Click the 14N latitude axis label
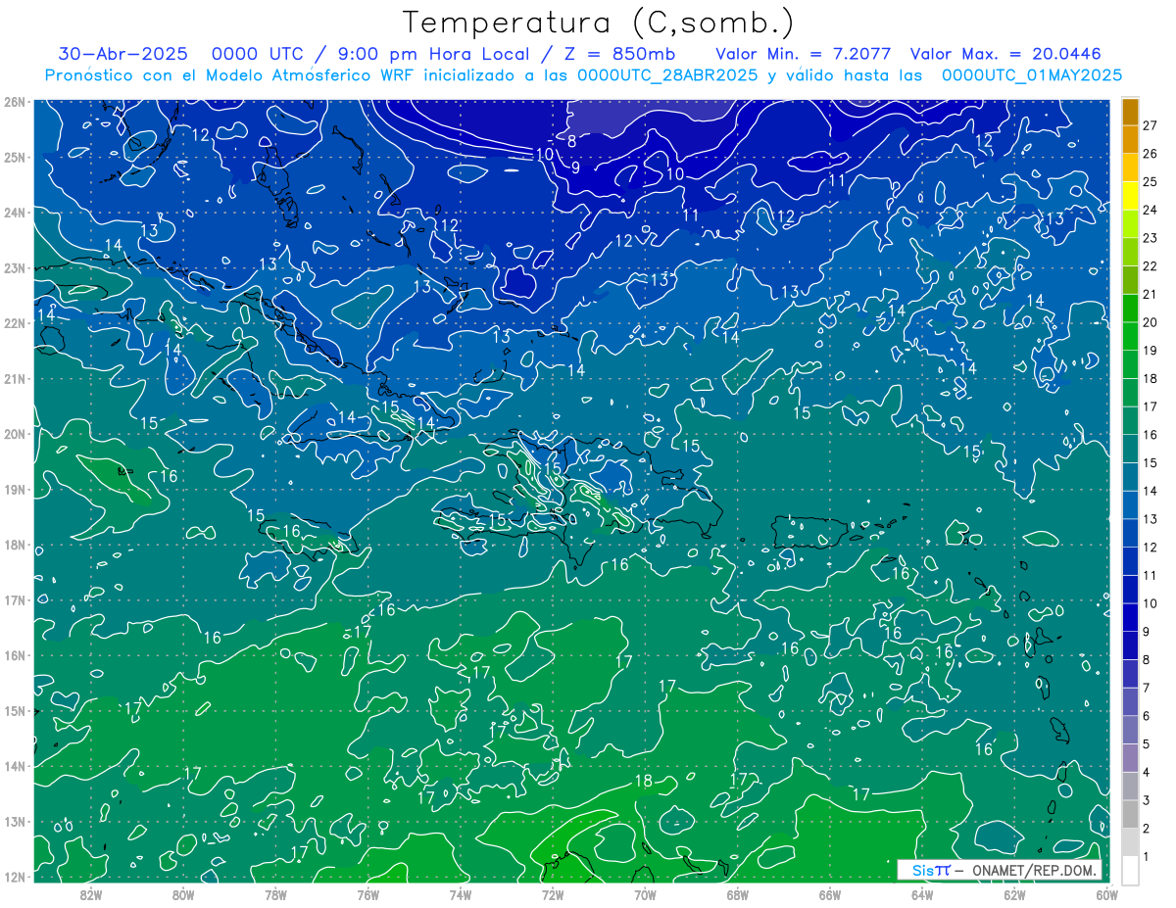The image size is (1176, 908). coord(15,766)
